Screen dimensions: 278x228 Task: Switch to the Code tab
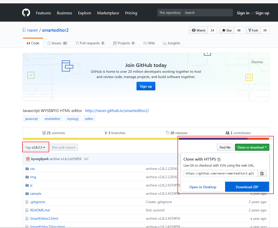pyautogui.click(x=33, y=43)
